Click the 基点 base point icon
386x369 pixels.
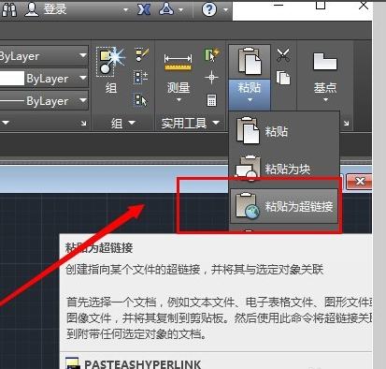click(325, 62)
